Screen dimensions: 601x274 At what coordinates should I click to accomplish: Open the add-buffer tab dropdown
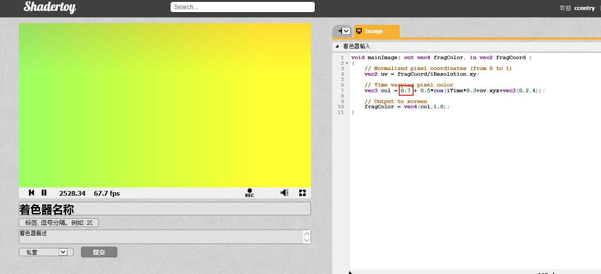346,31
